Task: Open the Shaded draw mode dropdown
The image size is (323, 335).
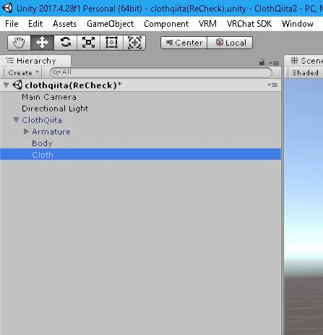Action: pyautogui.click(x=305, y=72)
